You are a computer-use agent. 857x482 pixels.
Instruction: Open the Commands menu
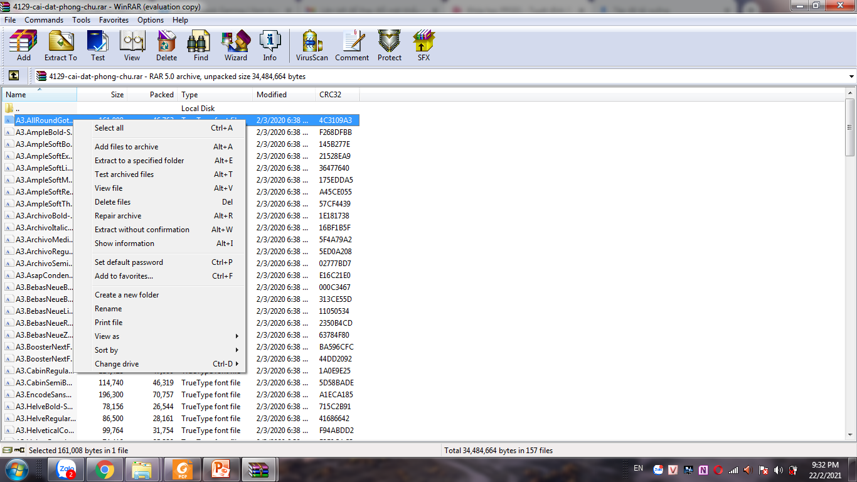coord(44,20)
